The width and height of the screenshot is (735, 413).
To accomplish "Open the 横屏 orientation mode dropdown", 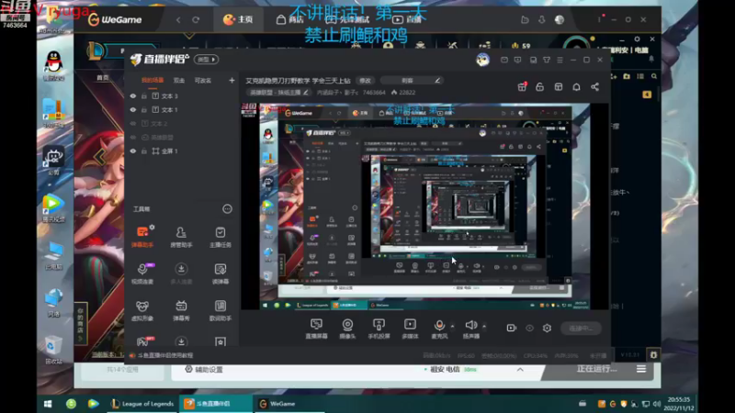I will (207, 60).
